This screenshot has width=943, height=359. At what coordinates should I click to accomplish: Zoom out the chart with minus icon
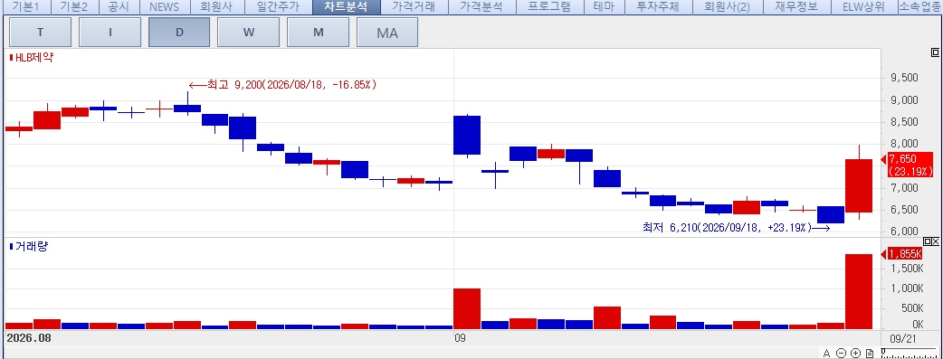pyautogui.click(x=842, y=353)
